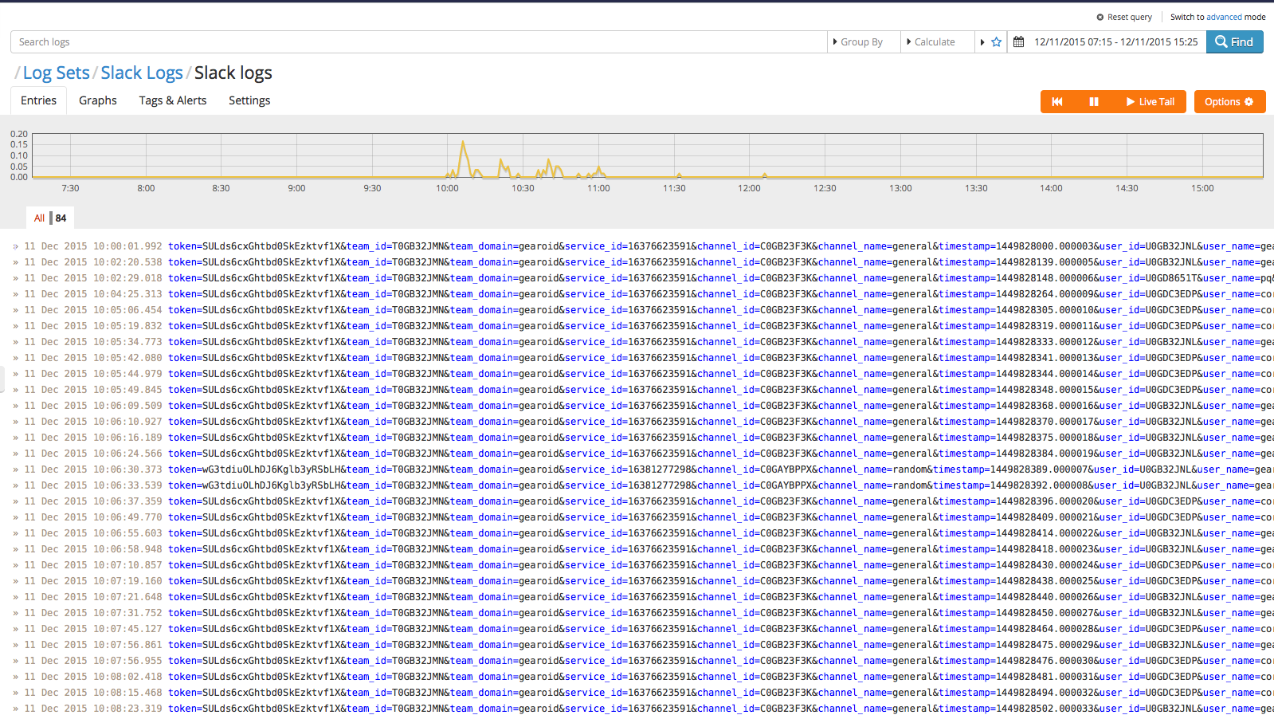The height and width of the screenshot is (715, 1274).
Task: Expand the log entry at 10:06:30.373
Action: (x=15, y=470)
